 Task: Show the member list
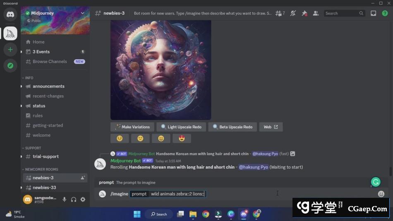[316, 13]
